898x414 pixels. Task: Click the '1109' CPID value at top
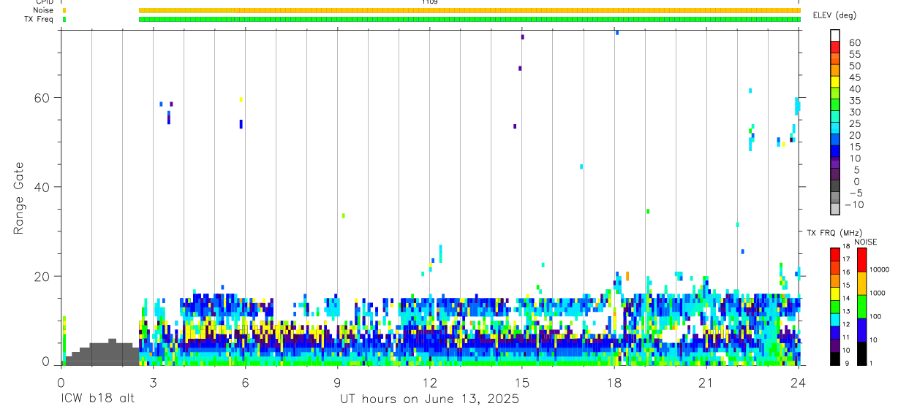430,2
